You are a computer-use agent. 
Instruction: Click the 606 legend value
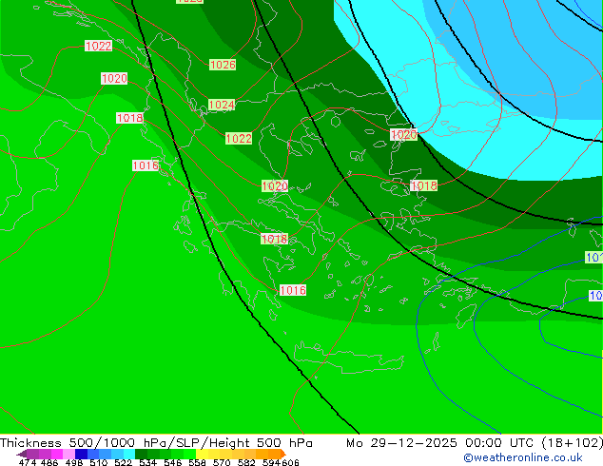pyautogui.click(x=290, y=462)
